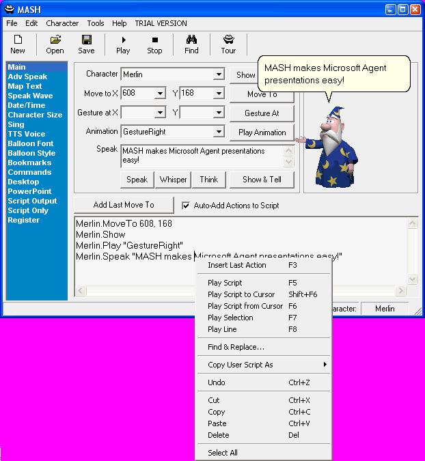Select TTS Voice in the sidebar
The image size is (425, 461).
27,135
